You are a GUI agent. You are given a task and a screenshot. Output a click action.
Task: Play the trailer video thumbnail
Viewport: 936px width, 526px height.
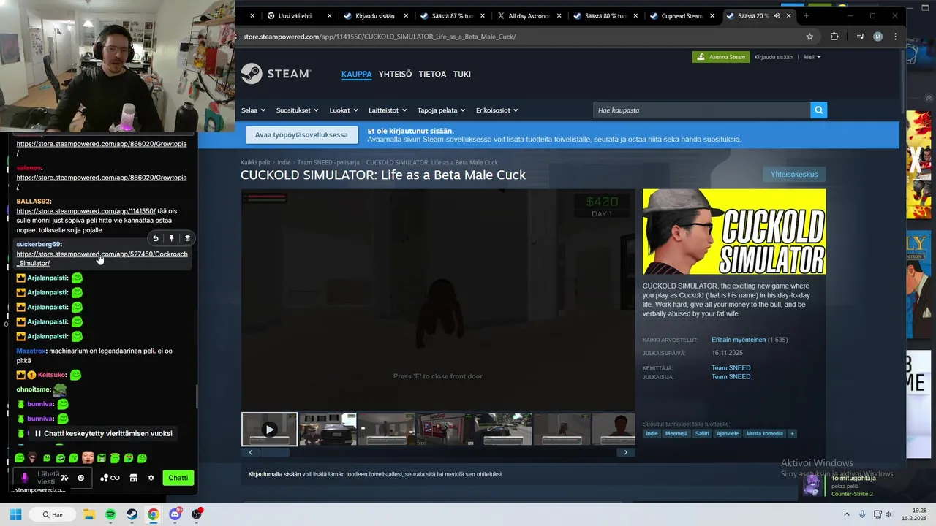pos(269,430)
